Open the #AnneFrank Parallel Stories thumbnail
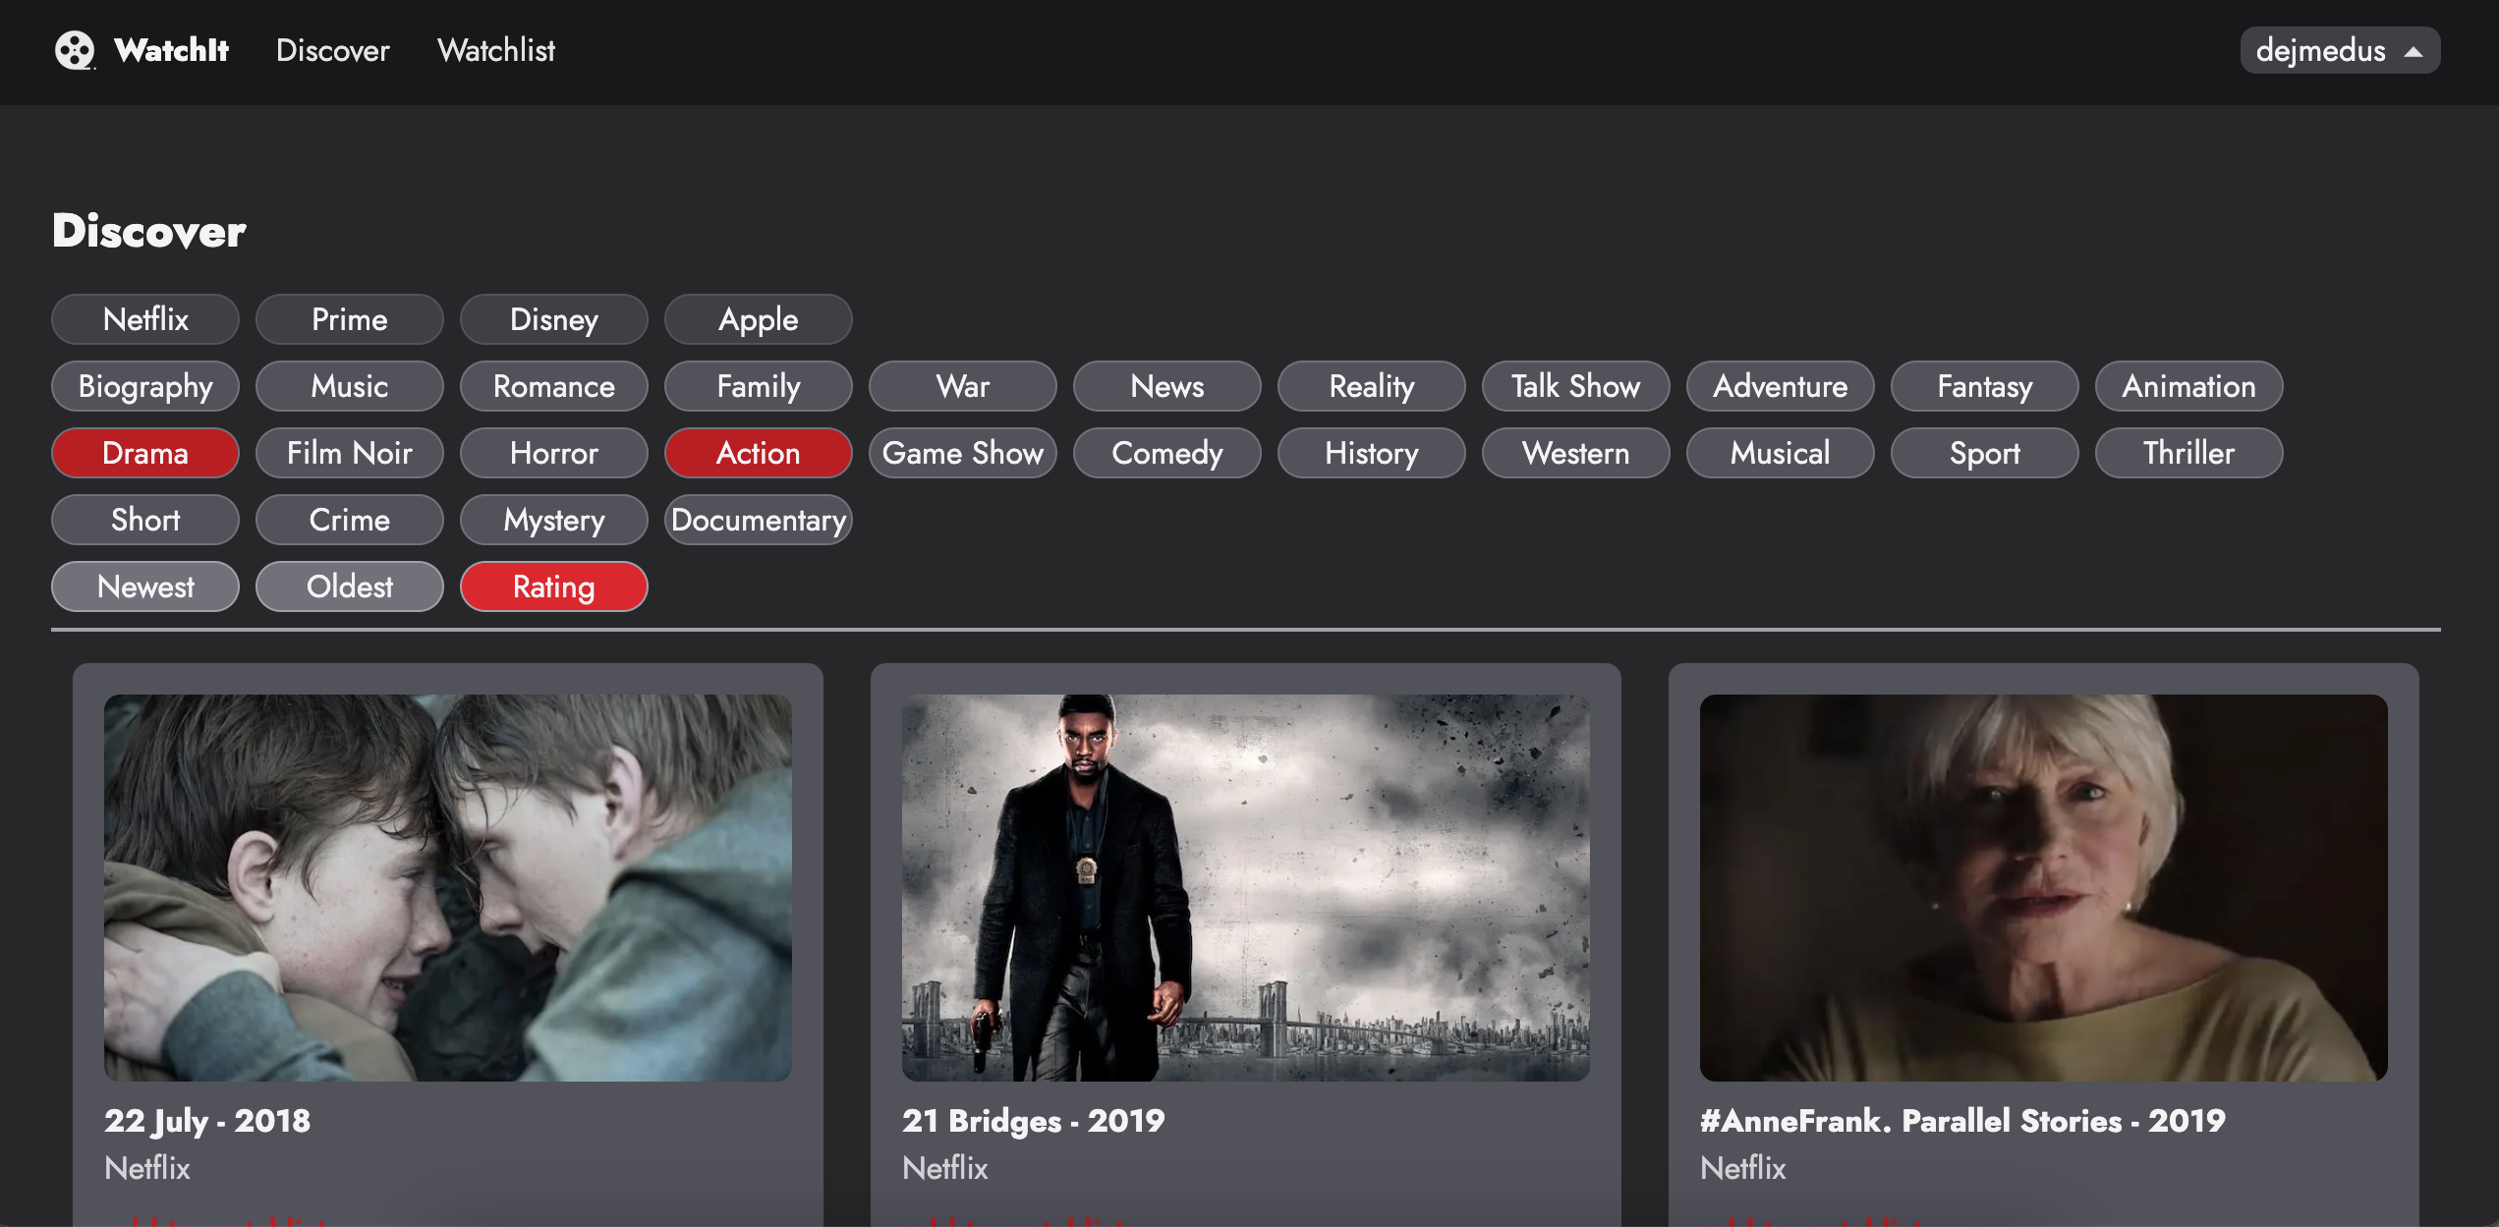 pyautogui.click(x=2043, y=887)
